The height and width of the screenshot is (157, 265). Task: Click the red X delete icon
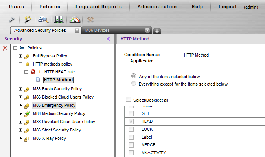[5, 48]
